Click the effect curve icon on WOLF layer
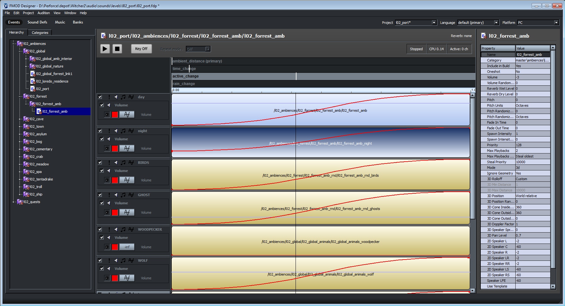This screenshot has width=565, height=306. [131, 260]
